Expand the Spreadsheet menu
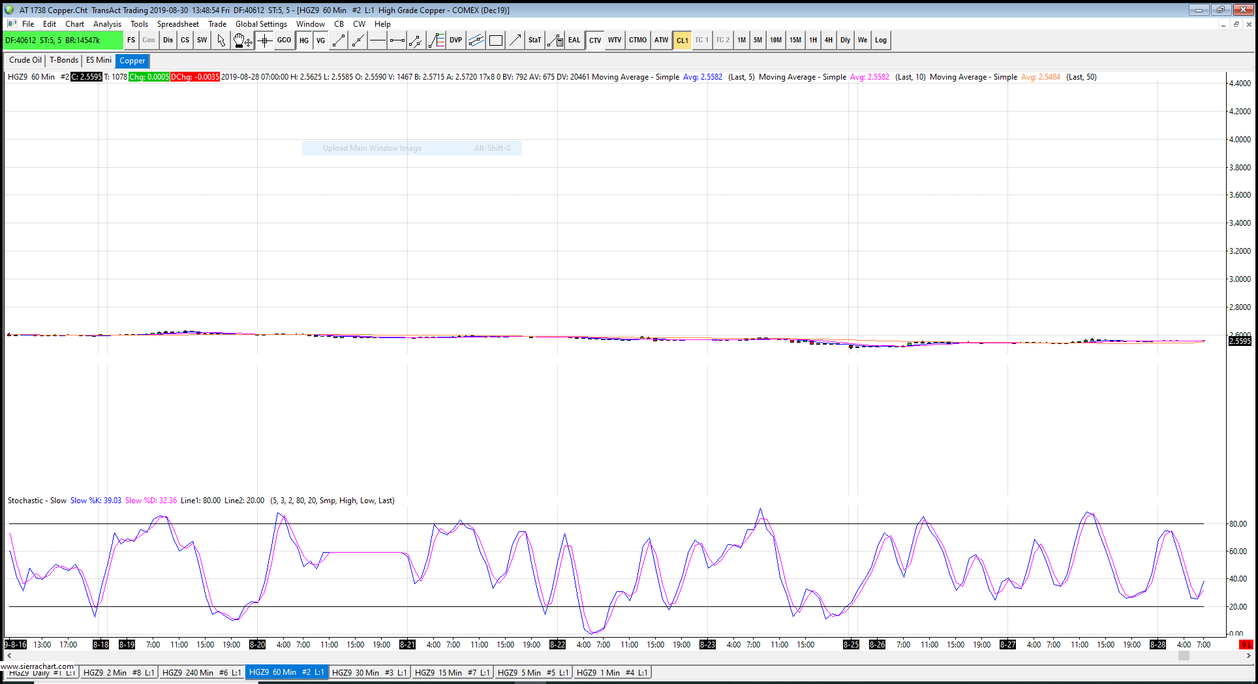The image size is (1258, 684). [x=177, y=24]
